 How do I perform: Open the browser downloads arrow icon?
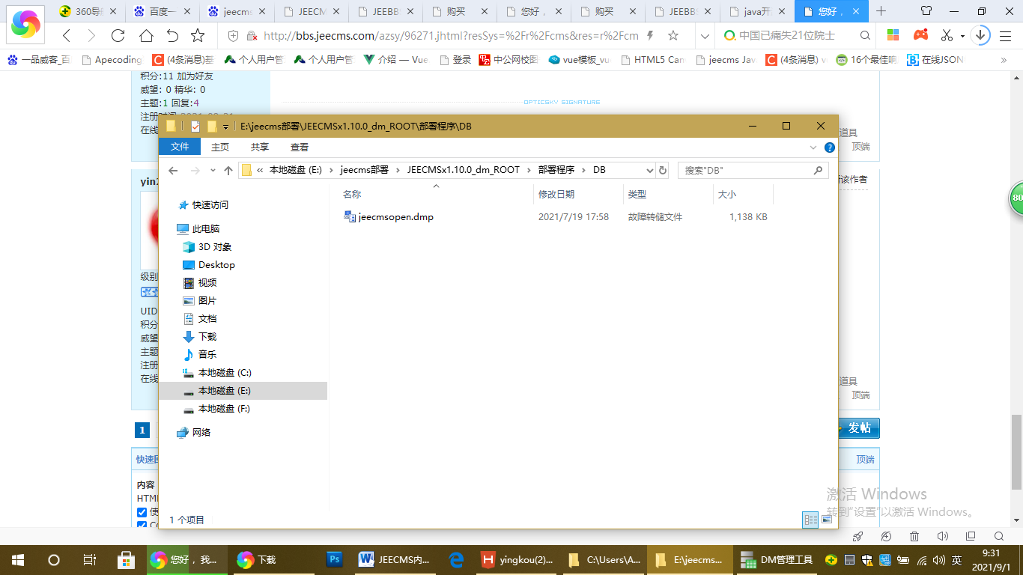click(980, 35)
